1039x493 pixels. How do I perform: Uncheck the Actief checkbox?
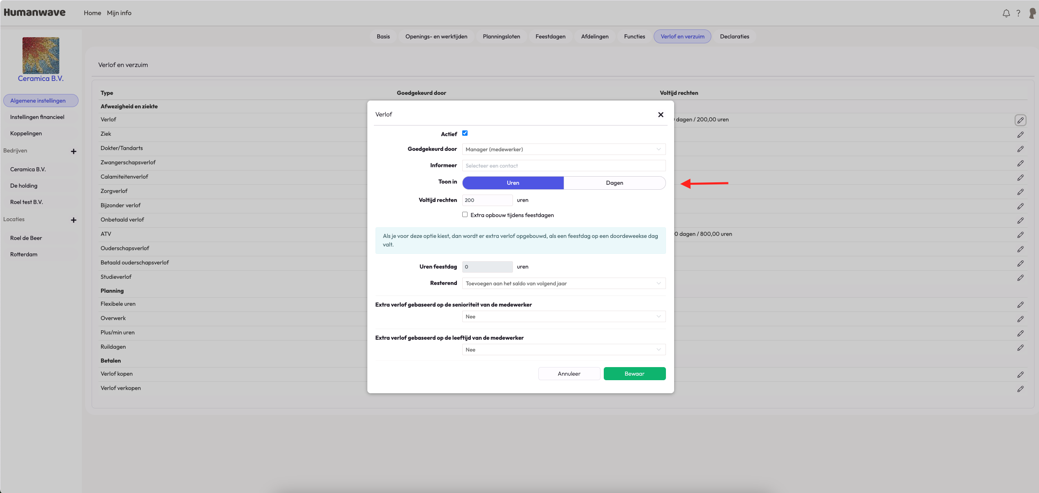[465, 133]
